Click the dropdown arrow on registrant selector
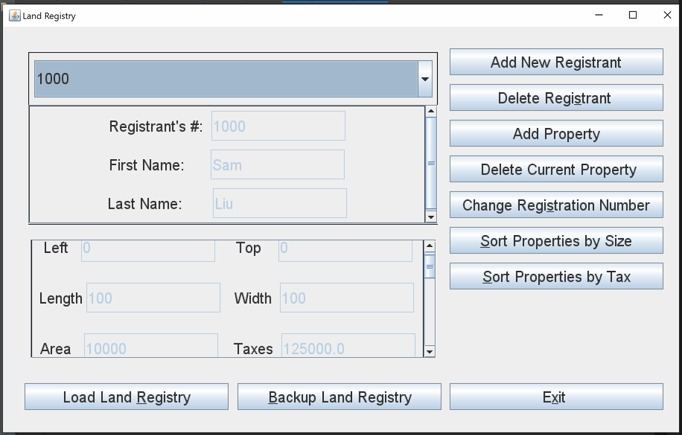682x435 pixels. point(425,79)
